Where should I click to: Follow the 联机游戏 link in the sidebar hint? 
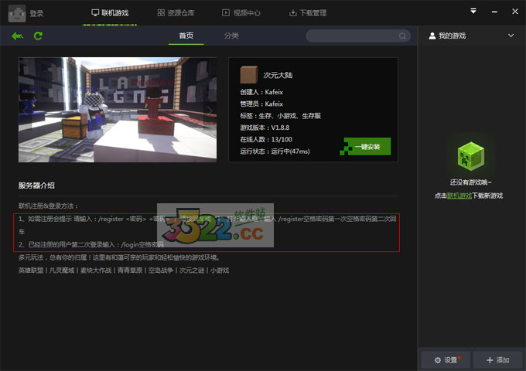459,196
